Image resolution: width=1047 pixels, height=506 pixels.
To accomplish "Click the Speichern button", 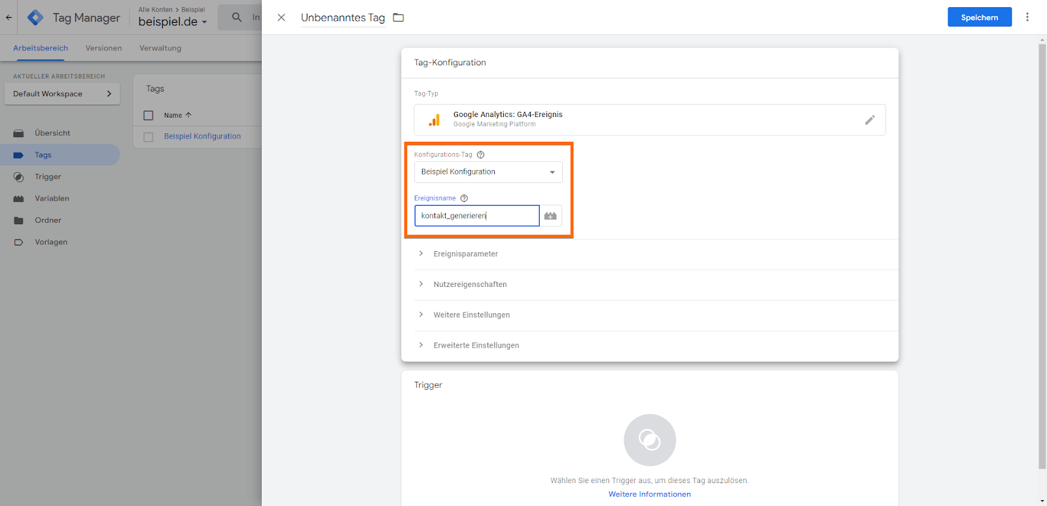I will pos(979,18).
